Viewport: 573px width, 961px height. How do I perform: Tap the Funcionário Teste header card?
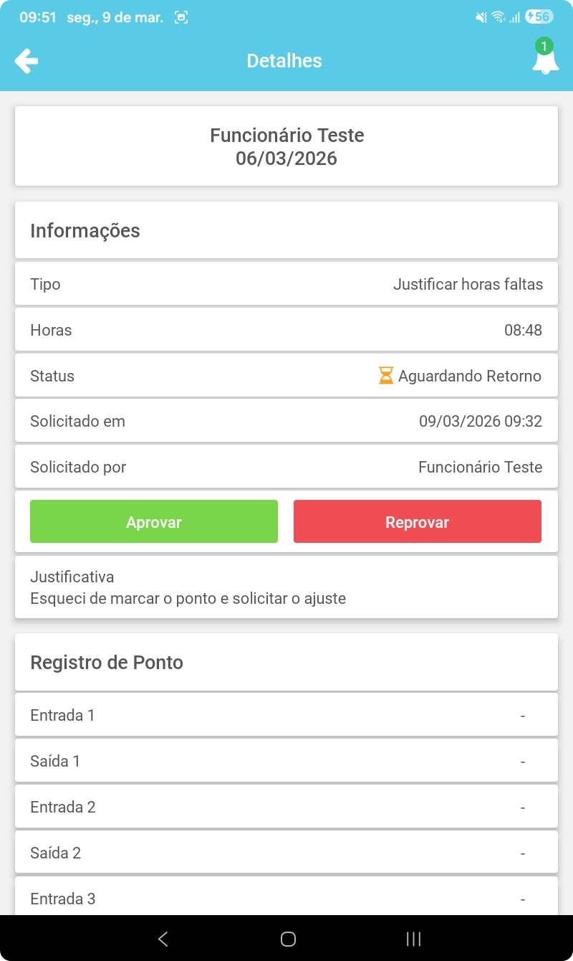[286, 146]
